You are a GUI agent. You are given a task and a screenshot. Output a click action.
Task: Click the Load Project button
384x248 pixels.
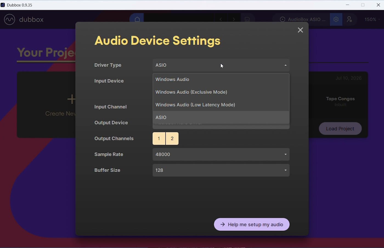pos(340,129)
